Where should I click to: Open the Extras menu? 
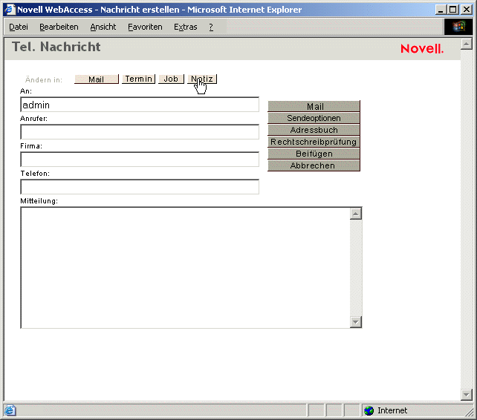pyautogui.click(x=185, y=27)
